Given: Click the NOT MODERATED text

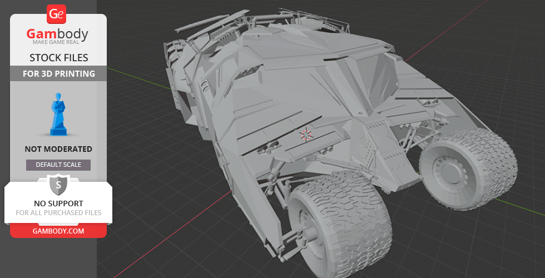Looking at the screenshot, I should click(x=58, y=149).
